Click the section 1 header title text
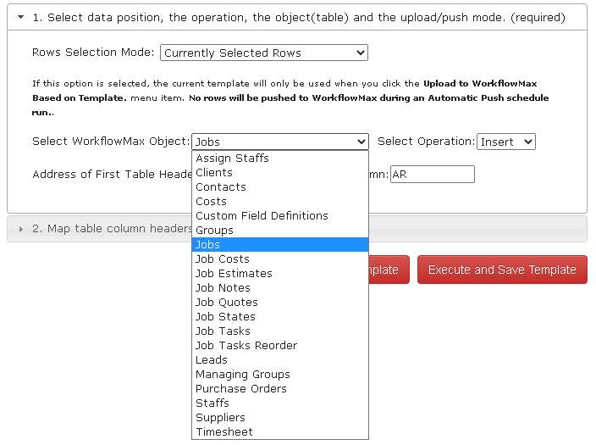The height and width of the screenshot is (445, 596). (299, 18)
